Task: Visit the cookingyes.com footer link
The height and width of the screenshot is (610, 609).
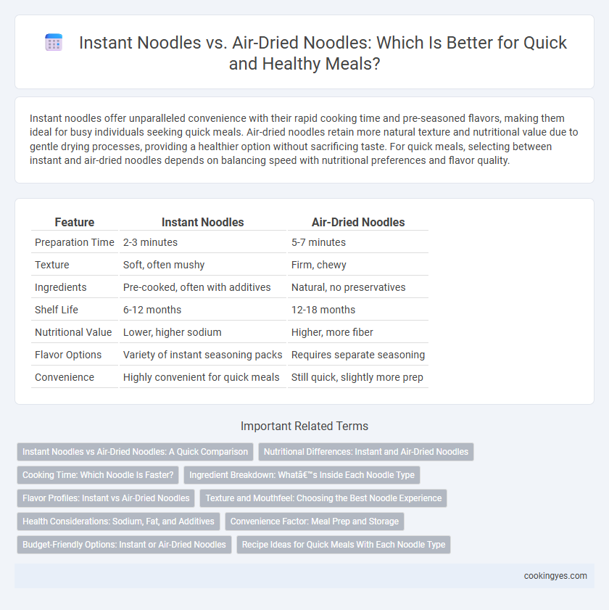Action: pyautogui.click(x=555, y=576)
